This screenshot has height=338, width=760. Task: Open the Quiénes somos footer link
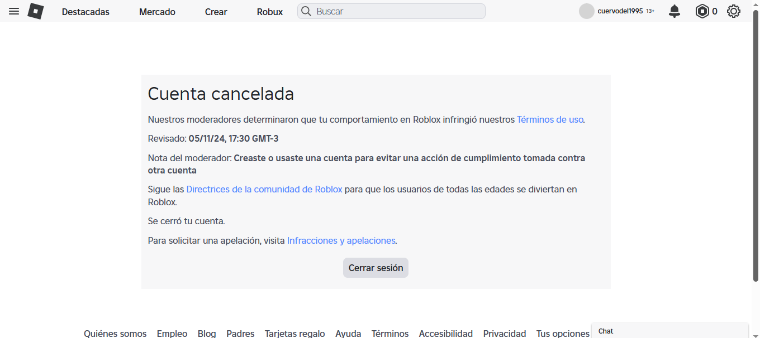(115, 334)
